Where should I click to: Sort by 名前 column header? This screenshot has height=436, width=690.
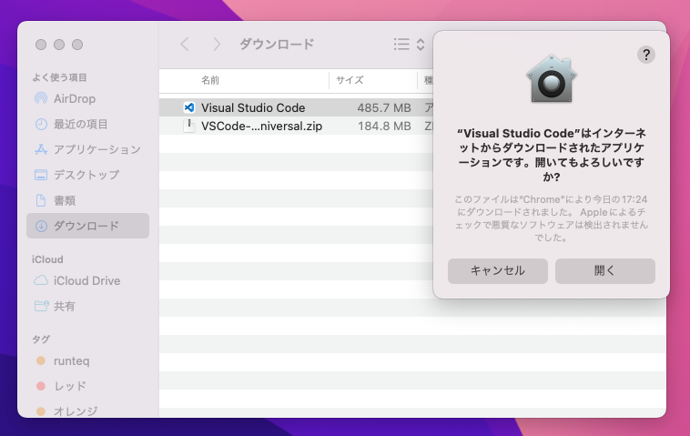210,80
